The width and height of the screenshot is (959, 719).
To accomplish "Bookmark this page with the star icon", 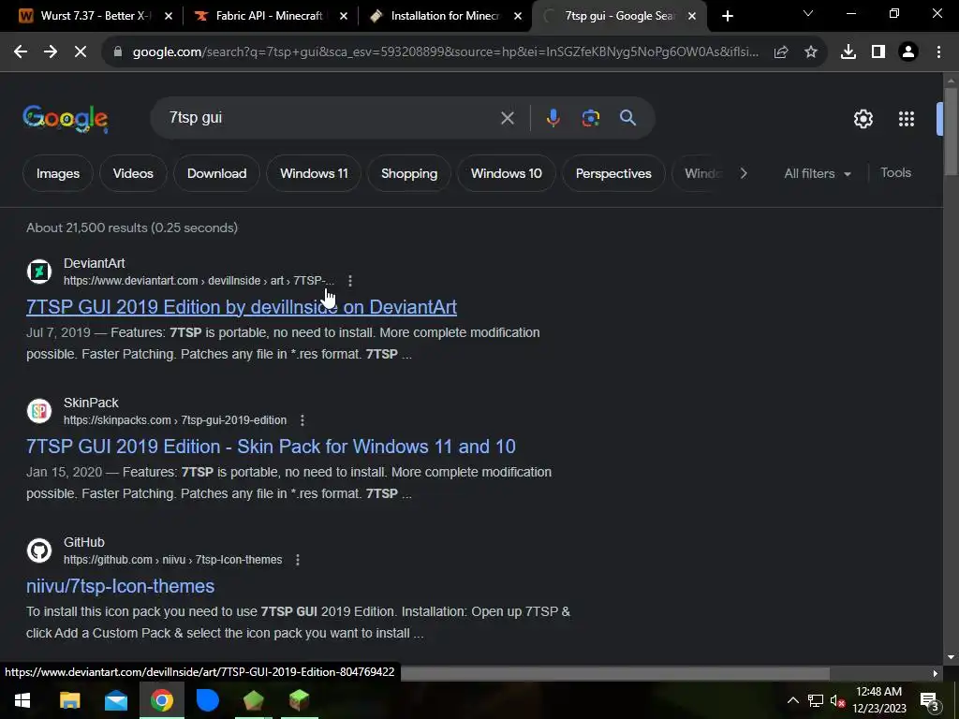I will pos(811,52).
